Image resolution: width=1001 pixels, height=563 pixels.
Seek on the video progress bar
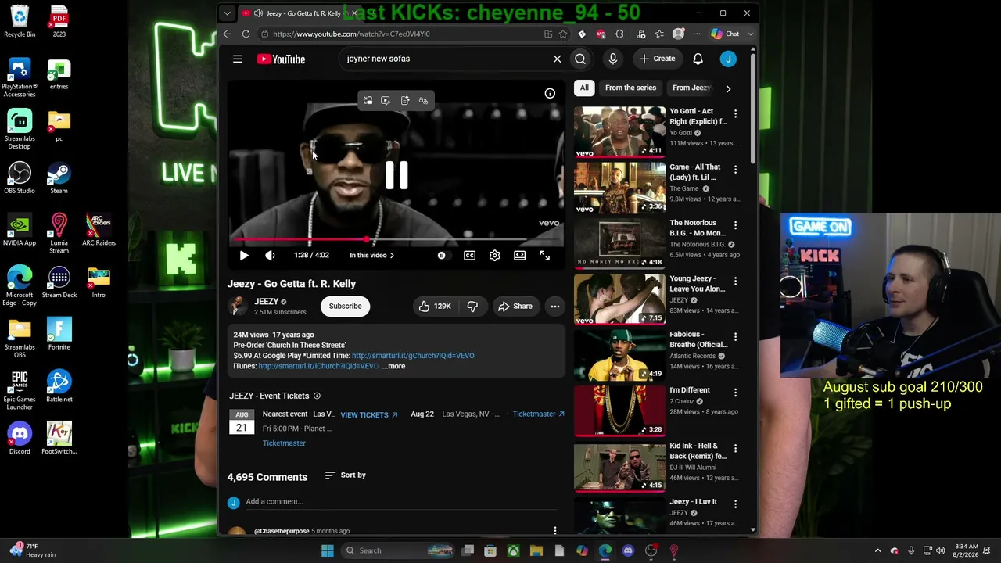[395, 240]
